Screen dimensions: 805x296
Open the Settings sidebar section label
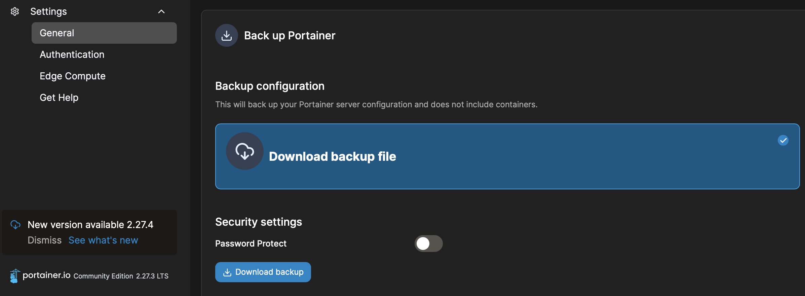48,11
